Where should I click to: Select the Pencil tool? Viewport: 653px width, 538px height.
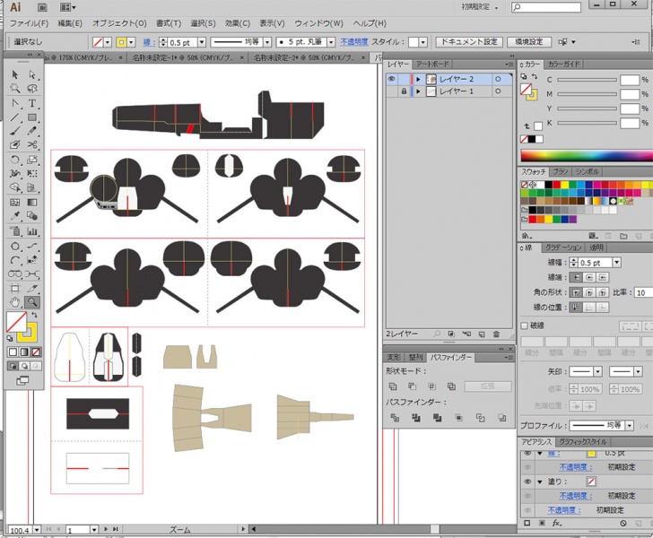(x=32, y=131)
